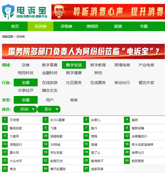Filter industry by 在线旅游

click(x=50, y=82)
